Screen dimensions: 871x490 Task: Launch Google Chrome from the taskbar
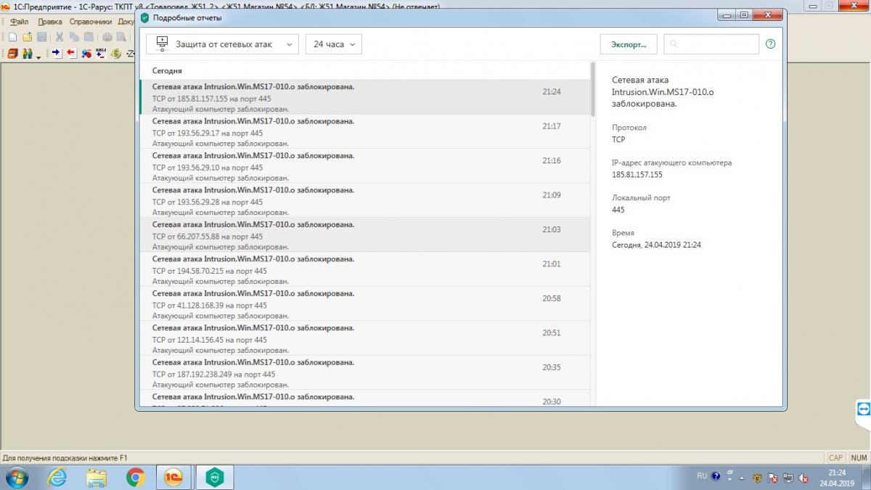[135, 477]
